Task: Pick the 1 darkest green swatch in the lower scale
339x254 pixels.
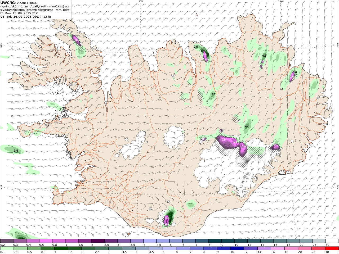Action: (x=61, y=248)
